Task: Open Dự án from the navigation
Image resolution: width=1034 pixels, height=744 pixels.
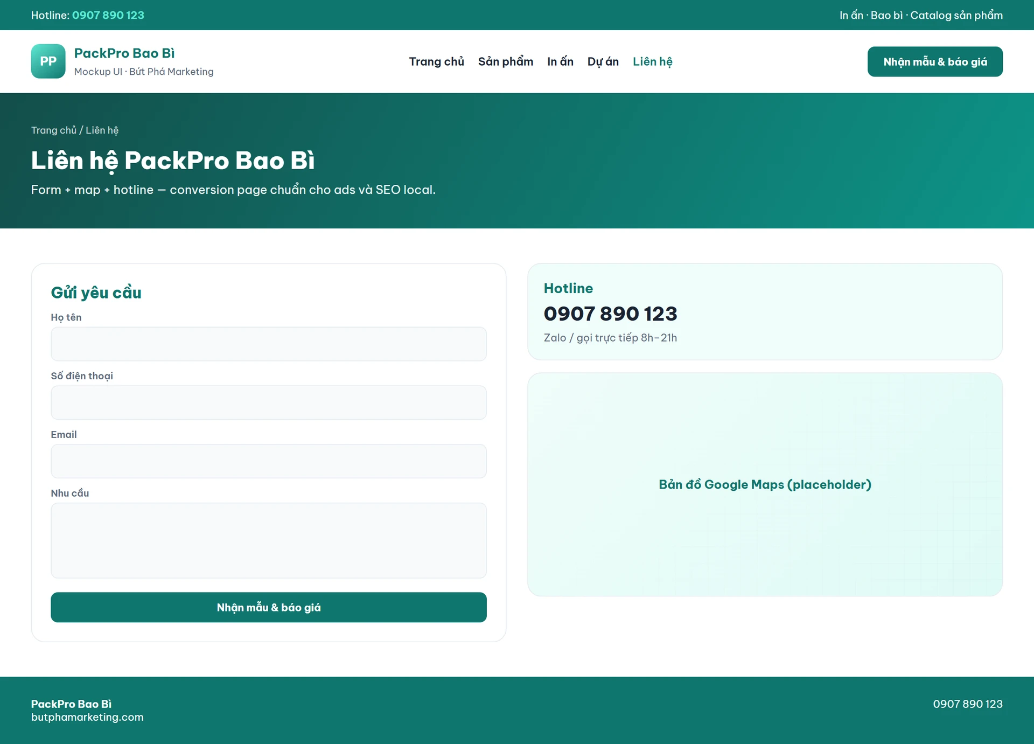Action: pos(603,61)
